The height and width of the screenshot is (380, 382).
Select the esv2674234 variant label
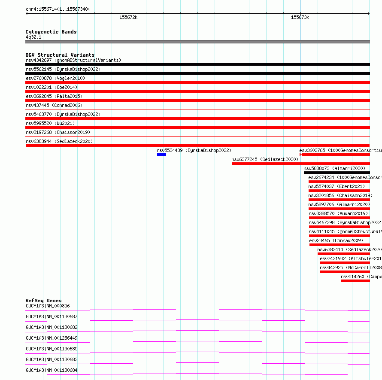point(345,177)
